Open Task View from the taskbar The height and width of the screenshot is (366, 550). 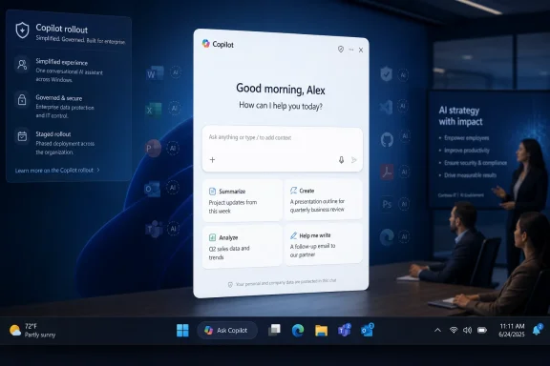[274, 330]
